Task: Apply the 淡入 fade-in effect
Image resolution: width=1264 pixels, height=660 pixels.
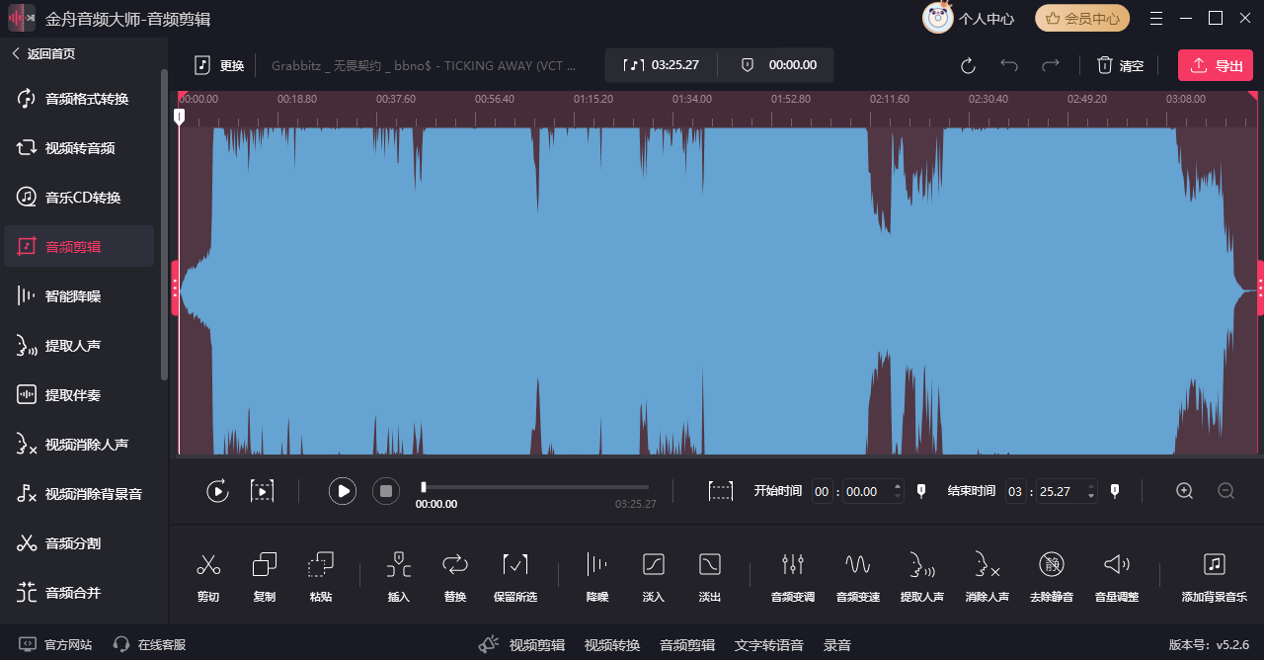Action: [653, 577]
